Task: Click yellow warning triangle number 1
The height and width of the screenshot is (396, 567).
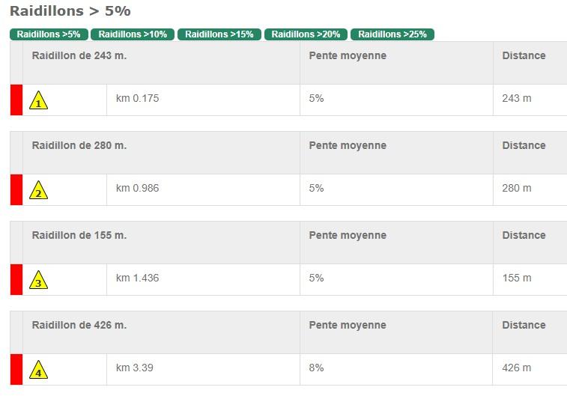Action: [39, 100]
